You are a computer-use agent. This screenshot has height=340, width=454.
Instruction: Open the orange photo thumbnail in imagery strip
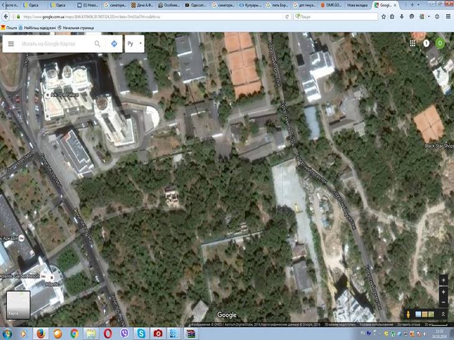(425, 314)
